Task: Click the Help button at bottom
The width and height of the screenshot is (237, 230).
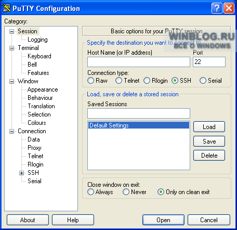Action: point(73,220)
